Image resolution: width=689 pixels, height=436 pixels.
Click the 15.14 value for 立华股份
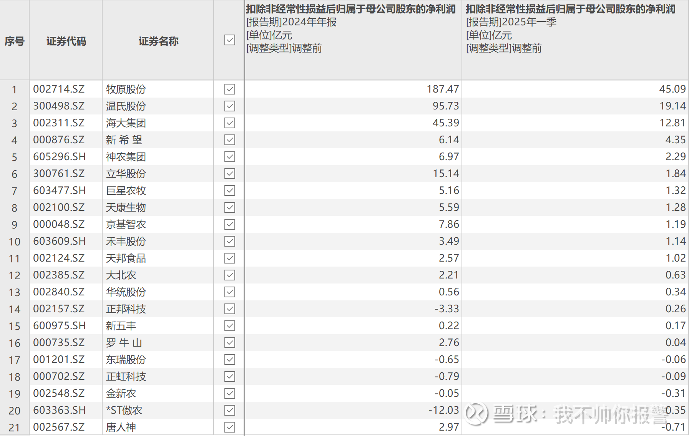pyautogui.click(x=446, y=174)
